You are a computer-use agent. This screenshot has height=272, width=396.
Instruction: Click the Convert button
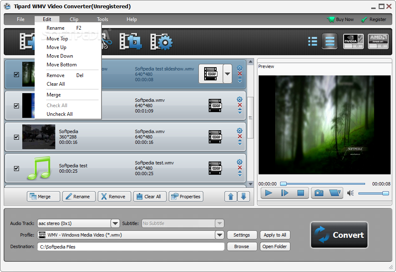click(339, 235)
